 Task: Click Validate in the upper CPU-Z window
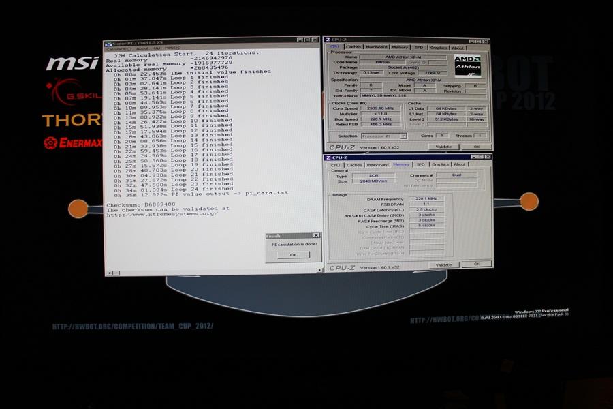click(x=443, y=147)
